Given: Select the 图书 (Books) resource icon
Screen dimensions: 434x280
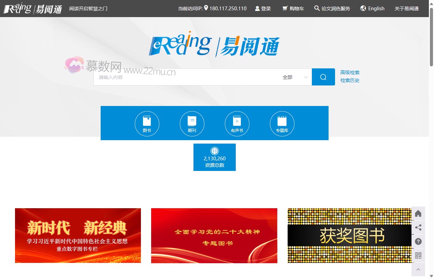Looking at the screenshot, I should (147, 123).
